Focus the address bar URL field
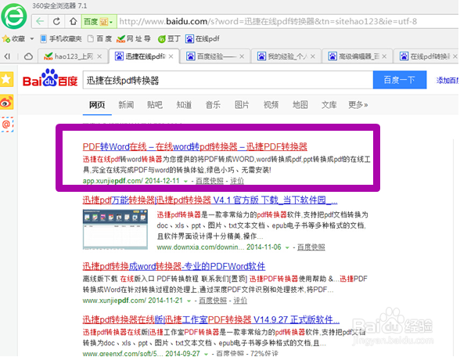Image resolution: width=460 pixels, height=357 pixels. pyautogui.click(x=288, y=21)
